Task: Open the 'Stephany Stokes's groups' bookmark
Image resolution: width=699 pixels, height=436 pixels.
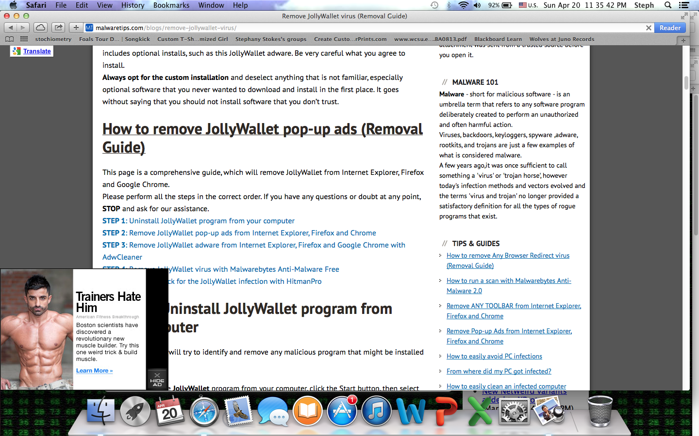Action: (x=271, y=39)
